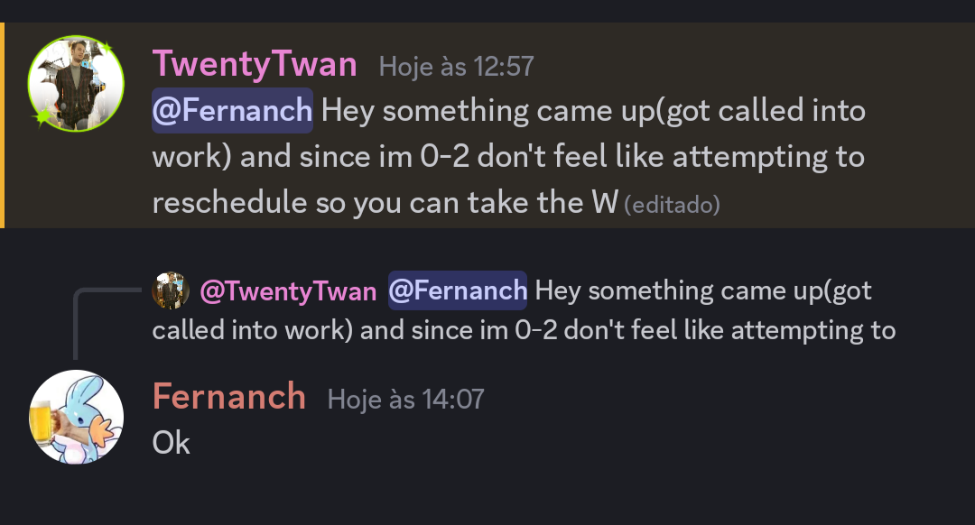Click the "(editado)" edited label
The image size is (975, 525).
pyautogui.click(x=673, y=205)
